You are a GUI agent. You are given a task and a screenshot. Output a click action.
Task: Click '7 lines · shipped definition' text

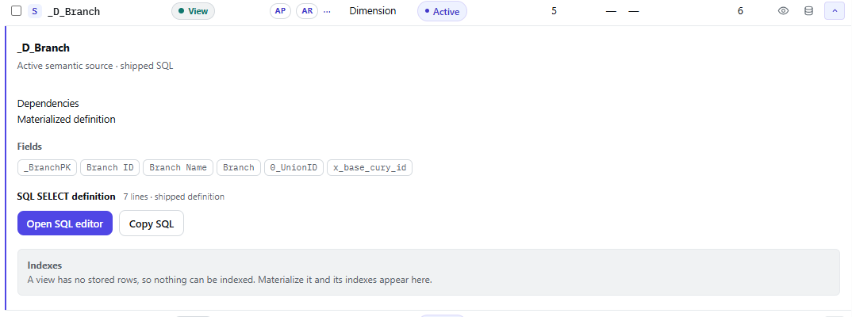[174, 197]
